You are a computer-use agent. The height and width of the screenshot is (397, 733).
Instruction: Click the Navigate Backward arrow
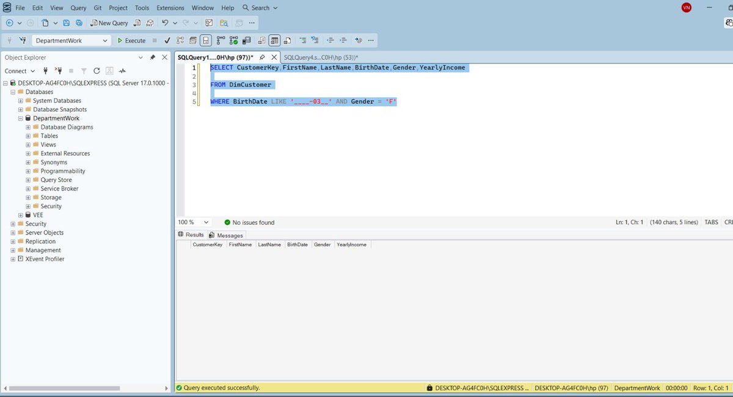click(x=10, y=23)
